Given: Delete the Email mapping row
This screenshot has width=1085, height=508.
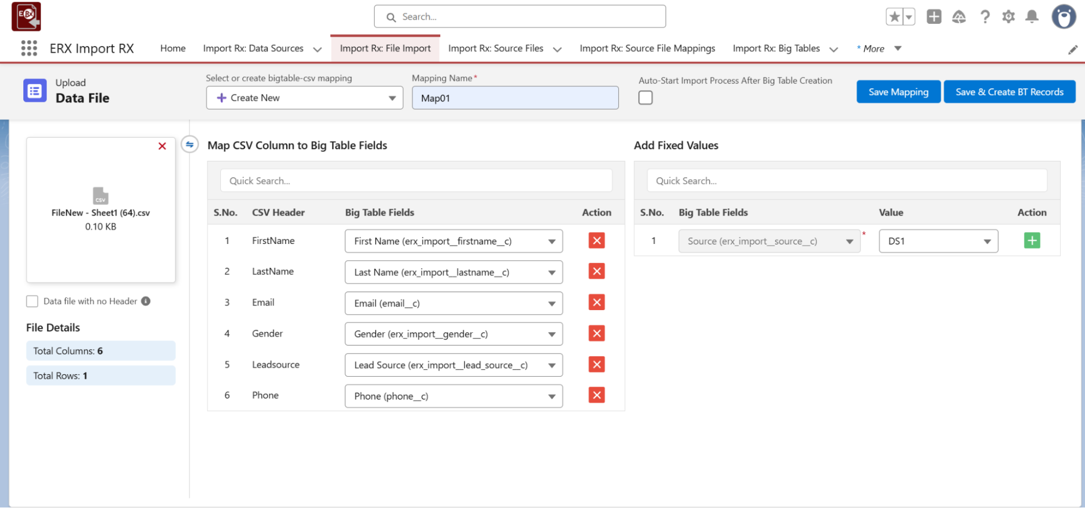Looking at the screenshot, I should click(597, 303).
